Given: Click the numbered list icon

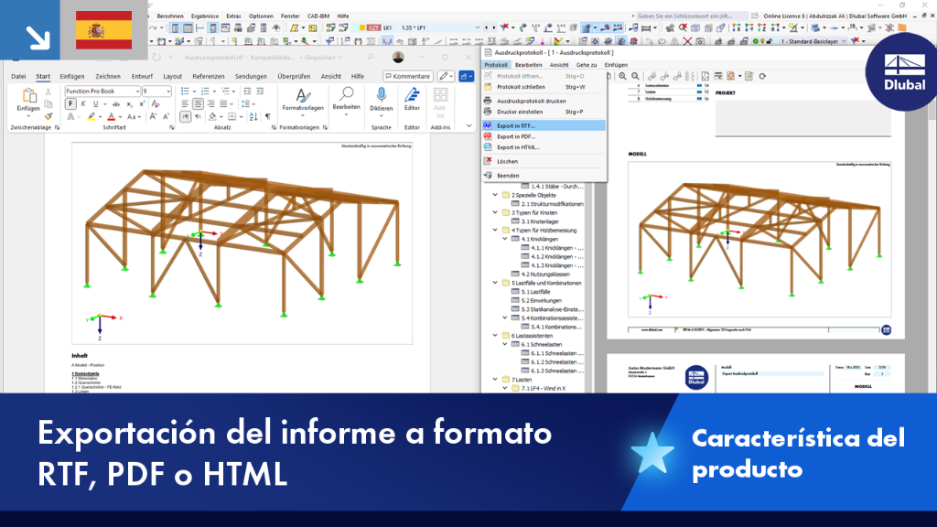Looking at the screenshot, I should pos(205,91).
